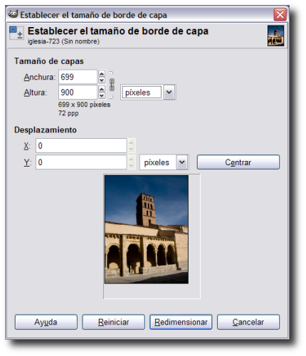Click Reiniciar to reset values
The height and width of the screenshot is (356, 306).
tap(113, 322)
